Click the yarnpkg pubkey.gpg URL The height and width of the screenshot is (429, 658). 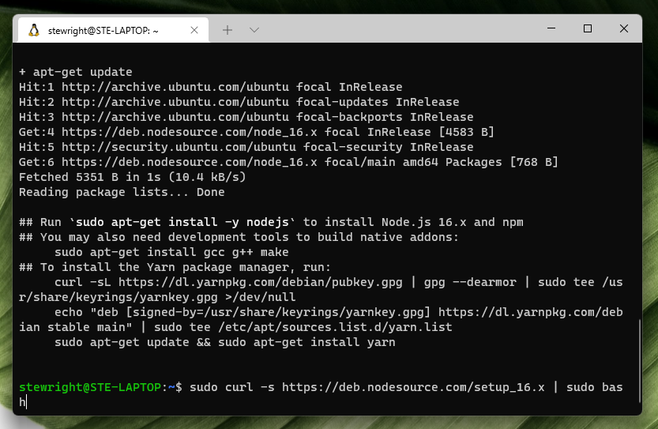(x=260, y=282)
